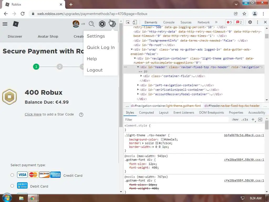
Task: Collapse the navigation-container div node
Action: [x=135, y=58]
